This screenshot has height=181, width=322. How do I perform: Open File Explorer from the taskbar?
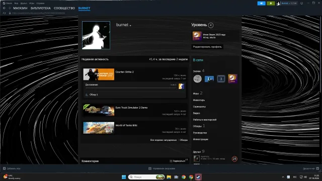[x=169, y=177]
